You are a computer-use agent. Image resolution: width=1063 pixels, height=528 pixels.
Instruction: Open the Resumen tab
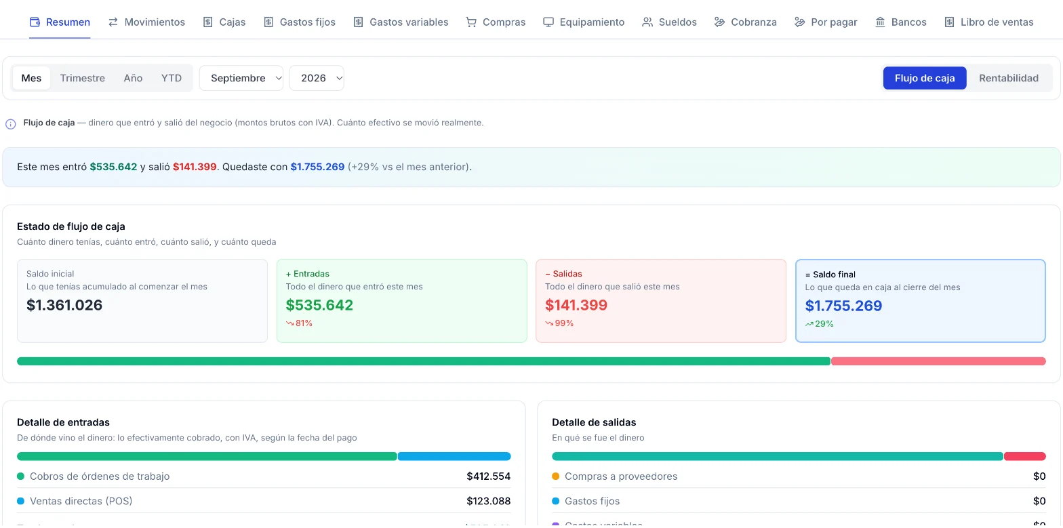pyautogui.click(x=60, y=22)
